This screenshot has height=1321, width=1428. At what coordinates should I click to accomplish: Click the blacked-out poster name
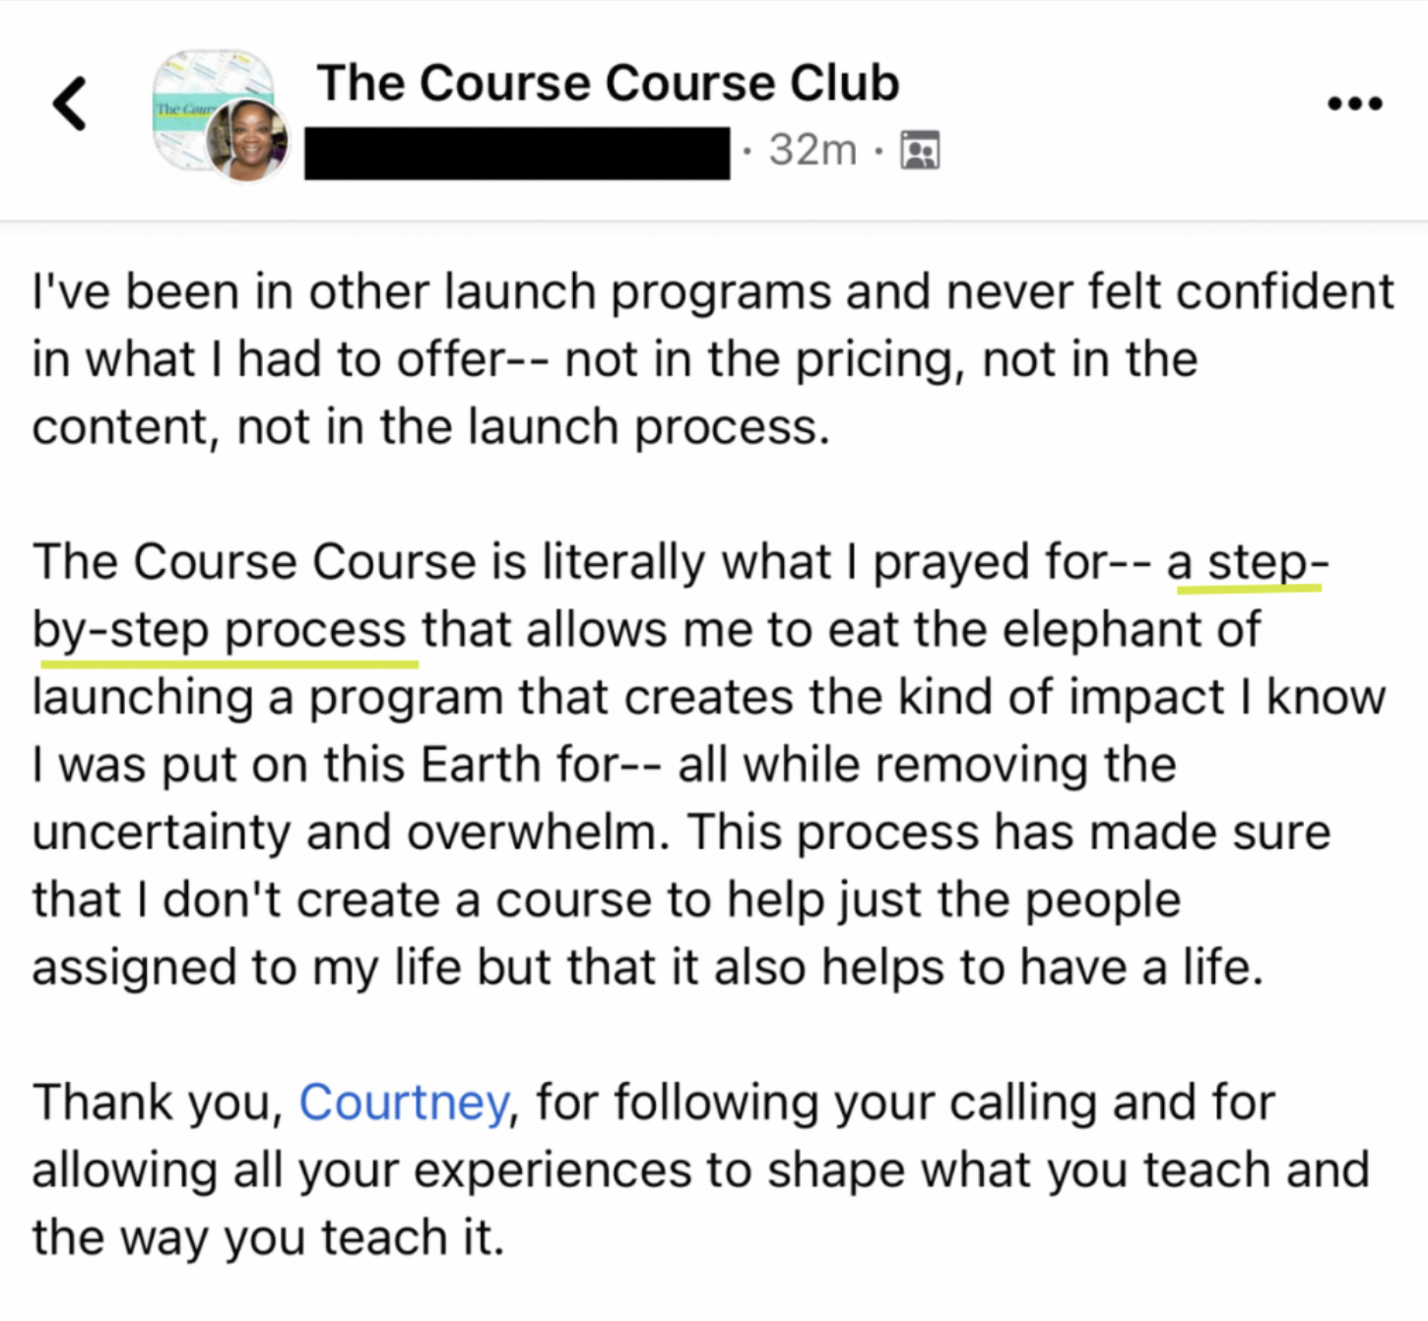517,153
